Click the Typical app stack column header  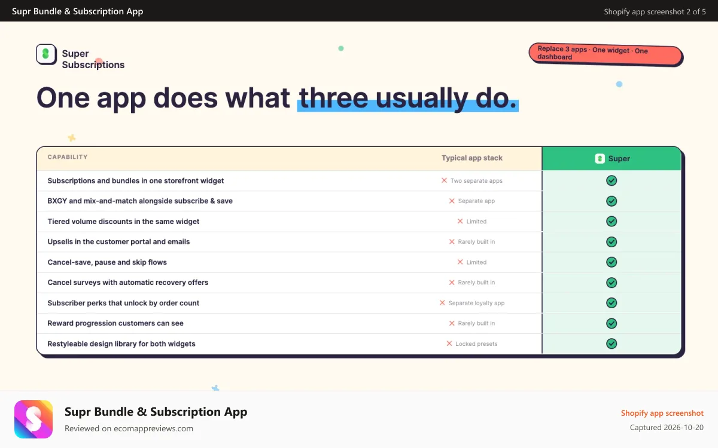point(472,158)
